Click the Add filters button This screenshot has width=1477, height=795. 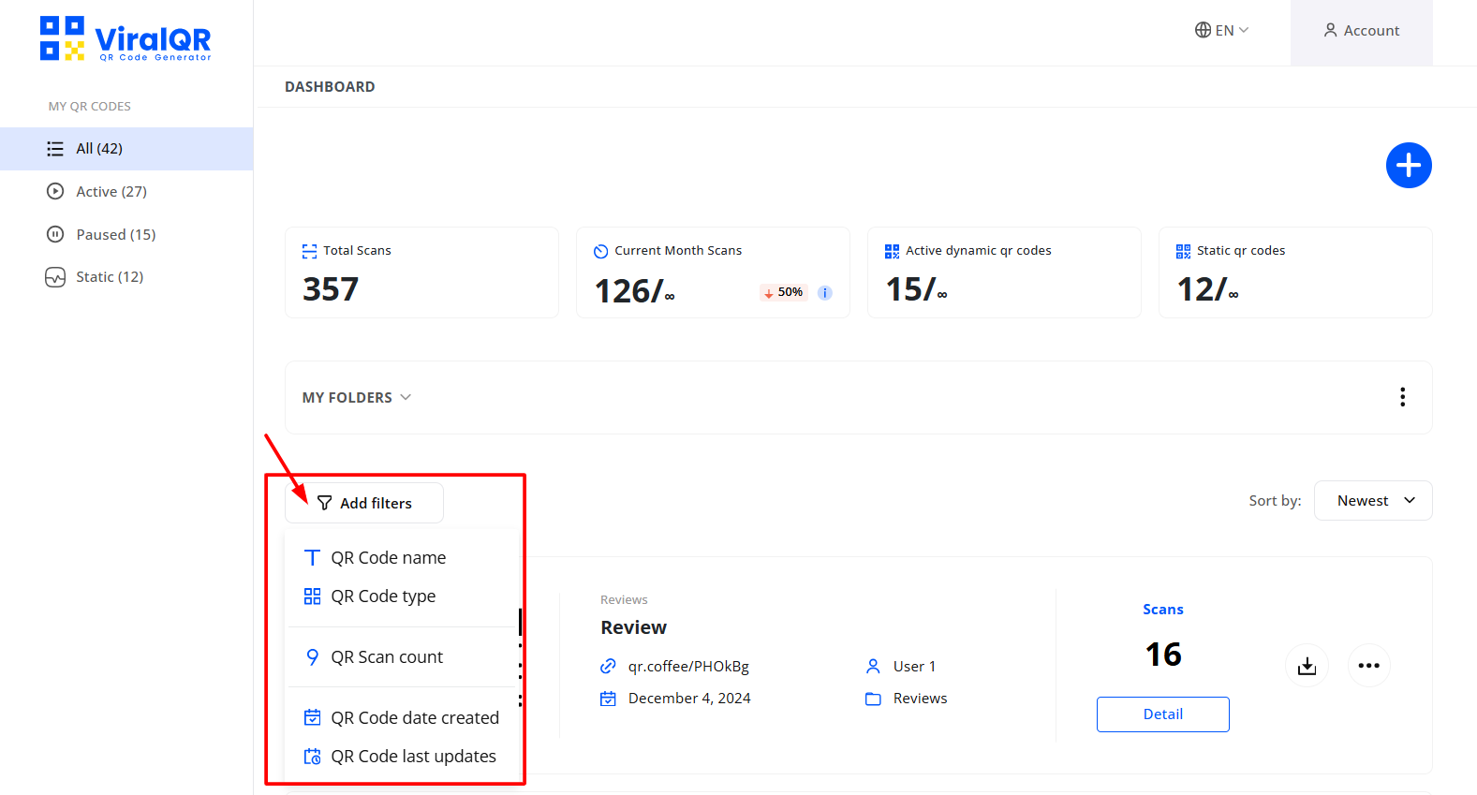coord(364,503)
